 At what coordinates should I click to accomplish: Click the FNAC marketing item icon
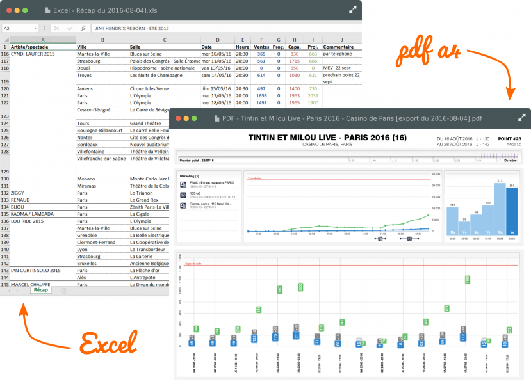(x=183, y=184)
